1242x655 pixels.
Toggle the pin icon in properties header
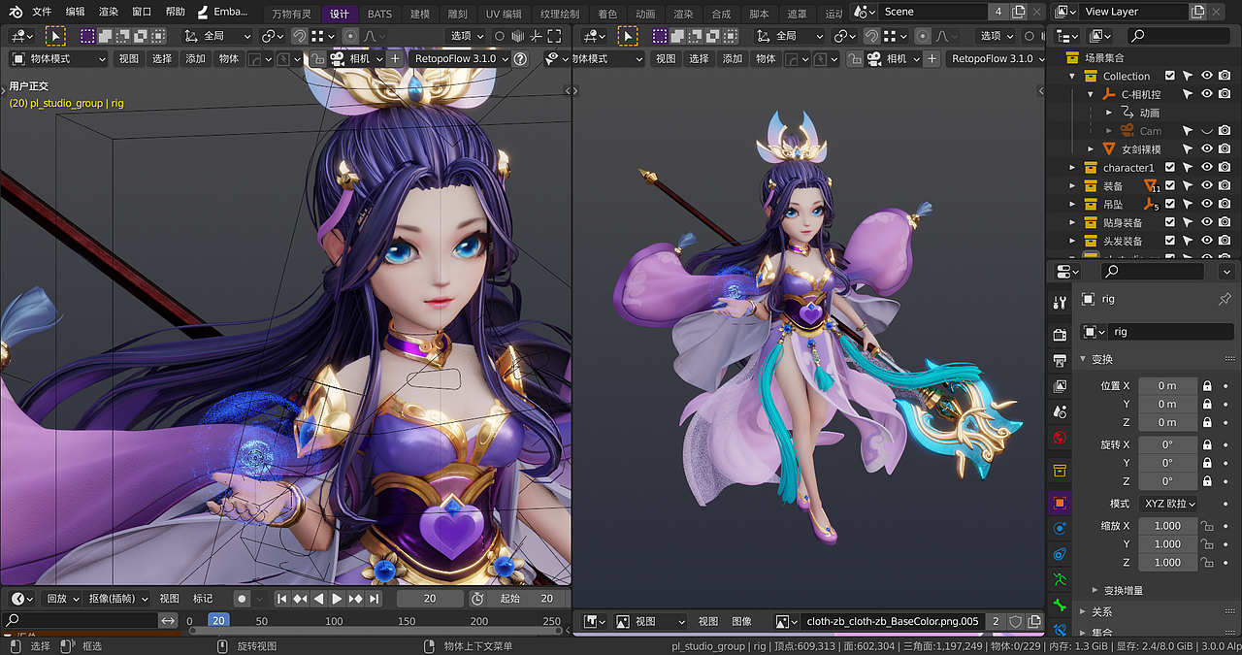[1225, 300]
